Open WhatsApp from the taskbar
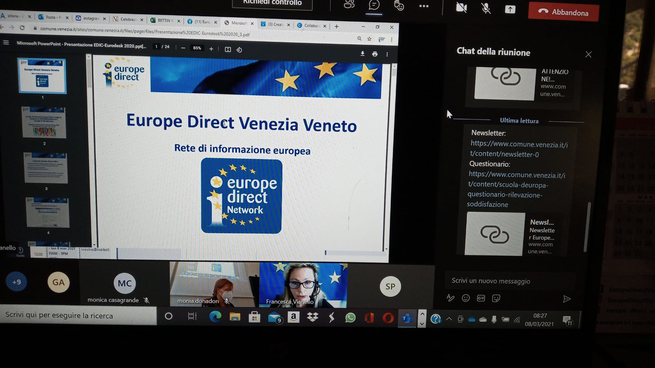 351,318
